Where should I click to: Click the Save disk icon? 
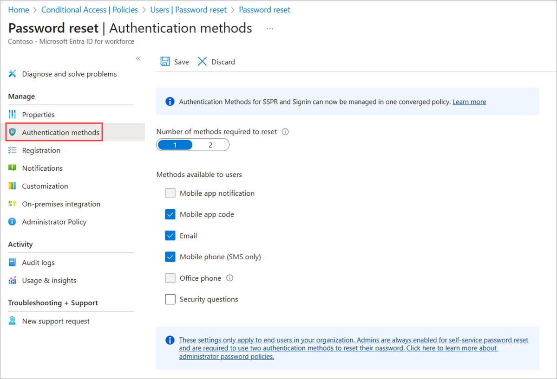tap(165, 62)
